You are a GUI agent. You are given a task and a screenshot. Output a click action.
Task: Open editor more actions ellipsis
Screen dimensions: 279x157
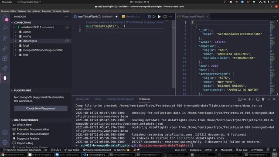pos(170,17)
